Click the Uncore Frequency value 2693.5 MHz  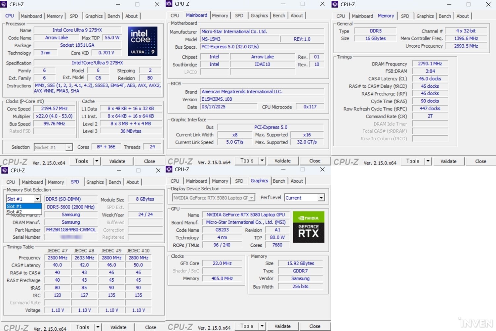[x=466, y=46]
